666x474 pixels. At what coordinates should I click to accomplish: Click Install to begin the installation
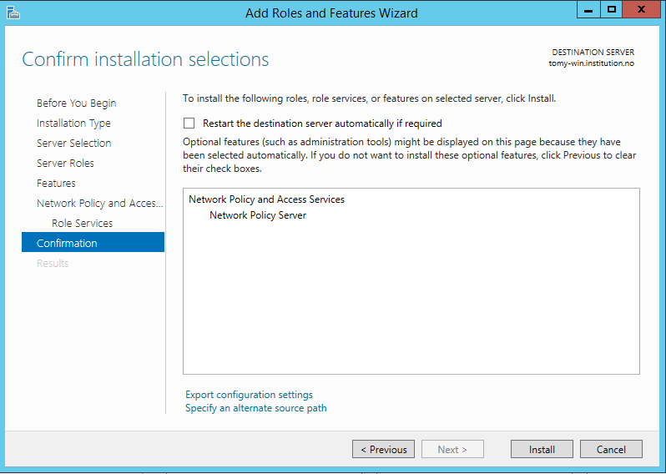click(542, 450)
